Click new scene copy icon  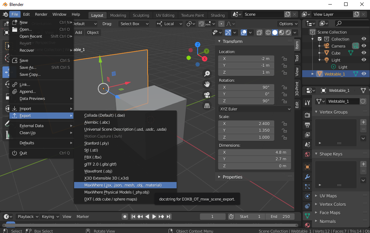pos(287,14)
